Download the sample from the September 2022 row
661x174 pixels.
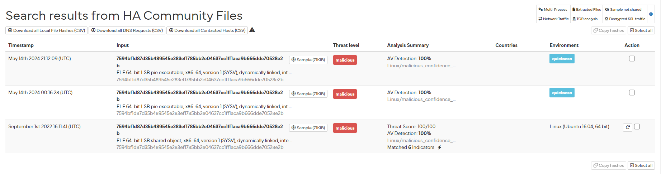pyautogui.click(x=308, y=128)
